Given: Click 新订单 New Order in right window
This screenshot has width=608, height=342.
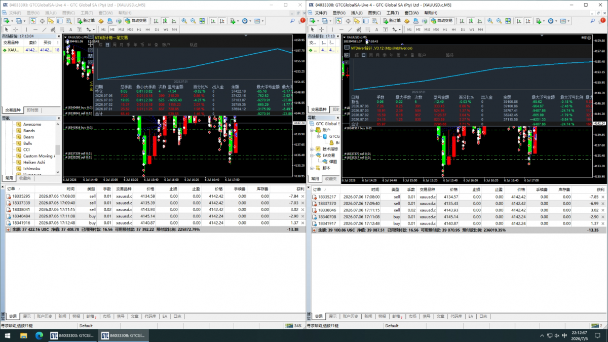Looking at the screenshot, I should point(392,21).
